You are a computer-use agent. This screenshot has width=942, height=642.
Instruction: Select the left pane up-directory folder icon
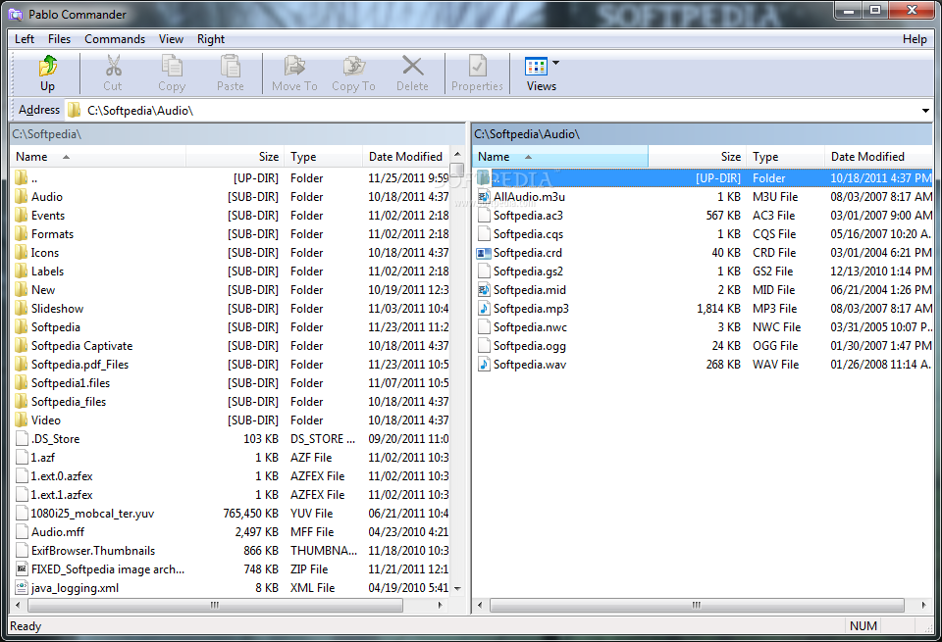point(21,178)
